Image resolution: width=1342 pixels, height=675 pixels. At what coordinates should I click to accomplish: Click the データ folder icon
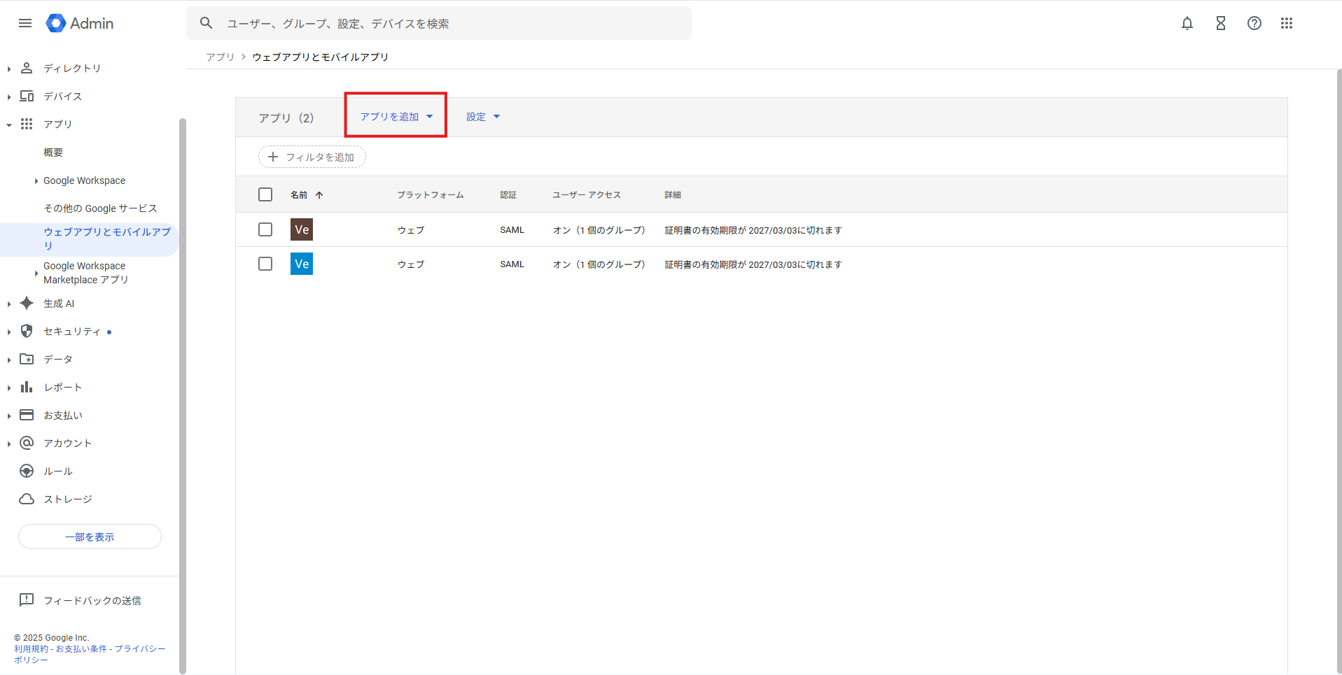(x=27, y=359)
